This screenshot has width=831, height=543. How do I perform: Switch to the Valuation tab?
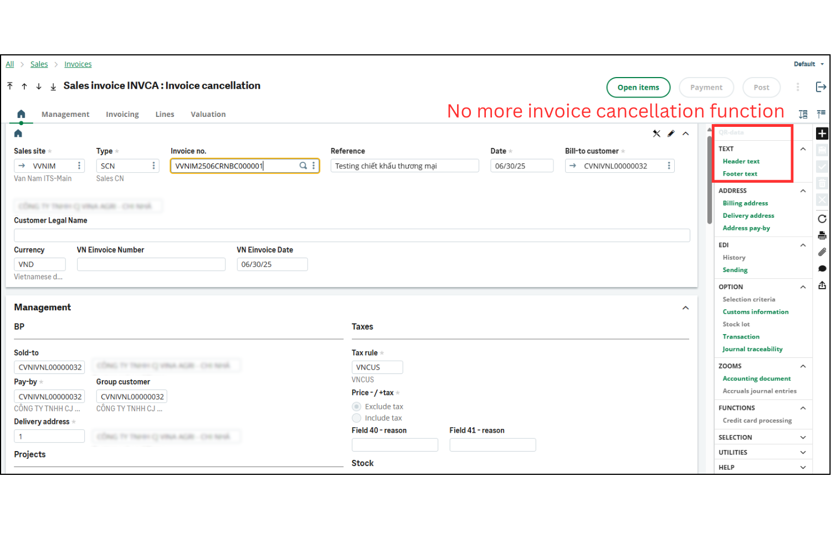208,114
